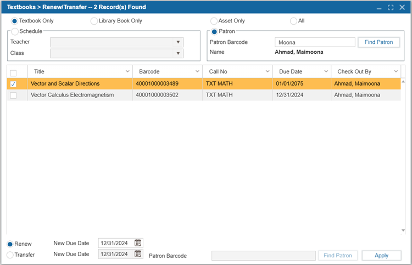Open calendar picker for Transfer due date
412x265 pixels.
click(138, 253)
